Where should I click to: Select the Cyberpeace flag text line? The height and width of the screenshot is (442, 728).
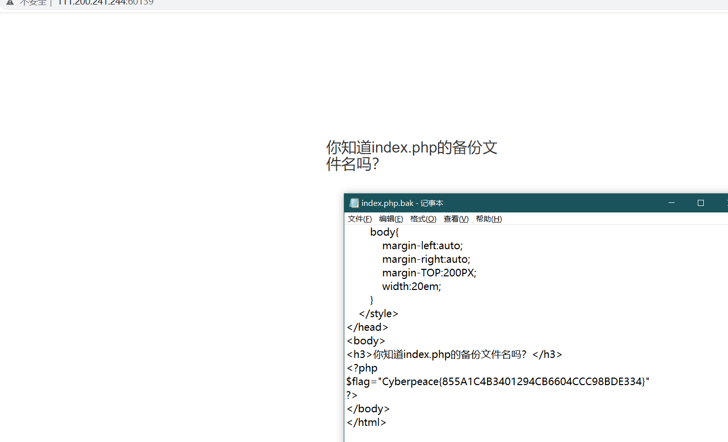point(498,382)
